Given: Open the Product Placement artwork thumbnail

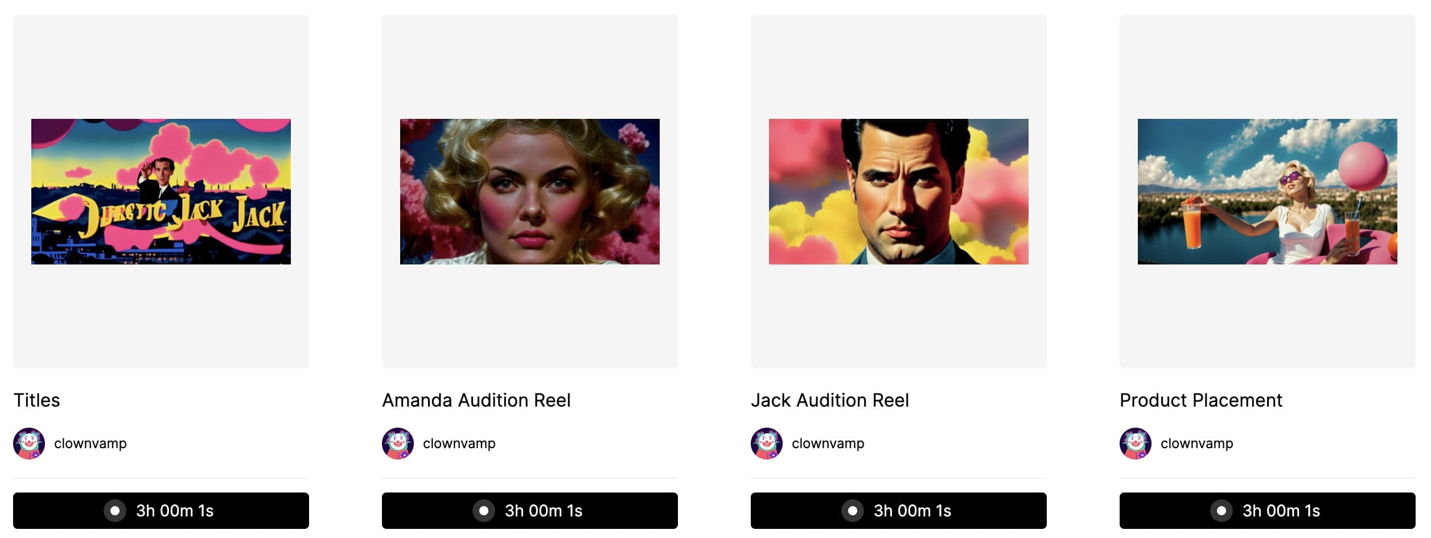Looking at the screenshot, I should pyautogui.click(x=1267, y=192).
